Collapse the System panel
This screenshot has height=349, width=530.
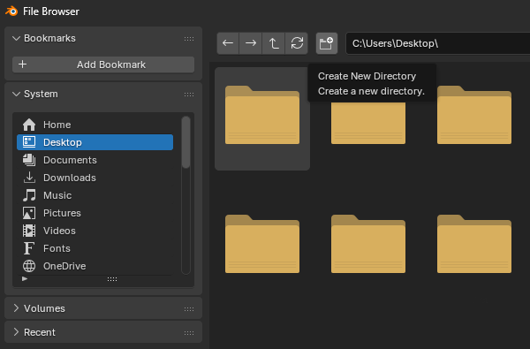coord(16,94)
